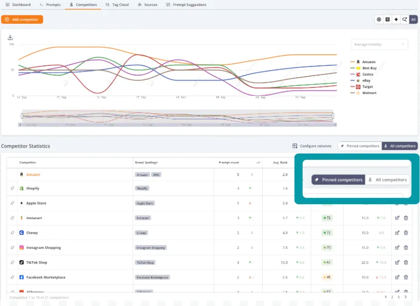Image resolution: width=420 pixels, height=306 pixels.
Task: Click the search-sparkle engine filter icon
Action: [x=405, y=20]
